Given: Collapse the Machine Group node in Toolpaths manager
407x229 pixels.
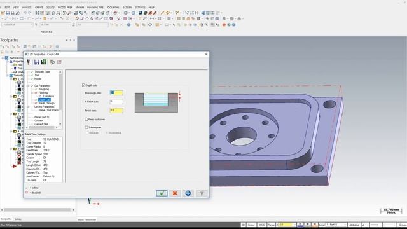Looking at the screenshot, I should (3, 58).
